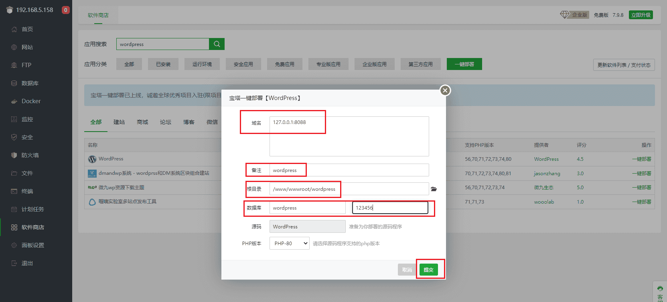Open the FTP sidebar icon
The width and height of the screenshot is (667, 302).
[x=14, y=65]
